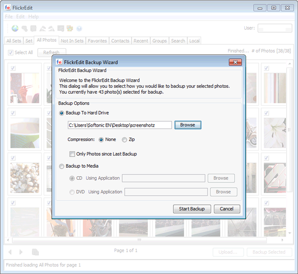Screen dimensions: 298x274
Task: Click the FlickrEdit logo in wizard title bar
Action: (x=59, y=62)
